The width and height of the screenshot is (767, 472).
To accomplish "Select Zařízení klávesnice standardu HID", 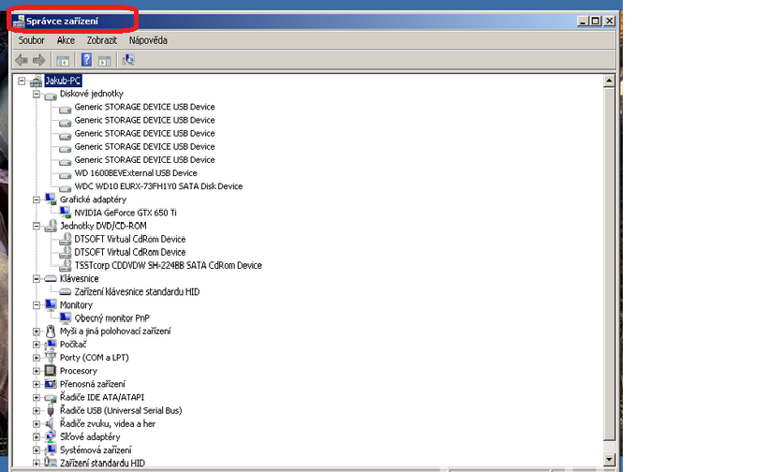I will (137, 291).
